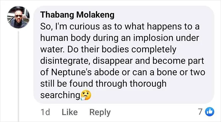Click the 1d comment timestamp
The width and height of the screenshot is (221, 122).
coord(45,112)
